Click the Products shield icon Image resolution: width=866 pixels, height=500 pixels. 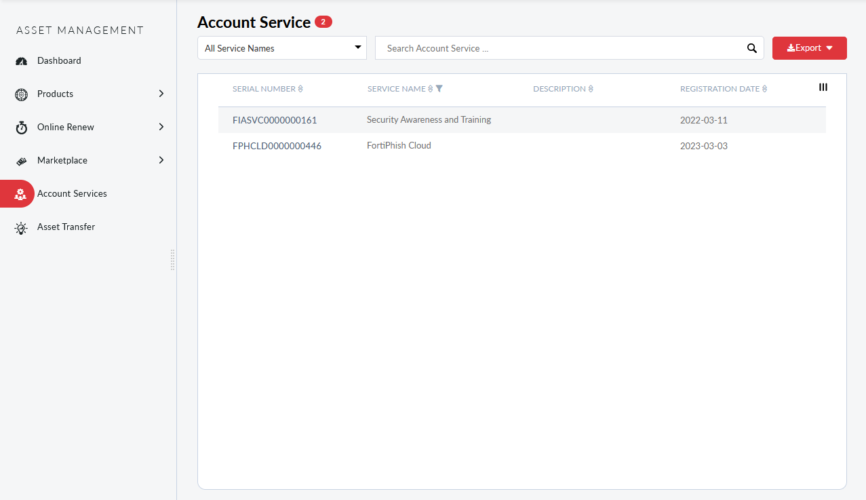pyautogui.click(x=21, y=94)
